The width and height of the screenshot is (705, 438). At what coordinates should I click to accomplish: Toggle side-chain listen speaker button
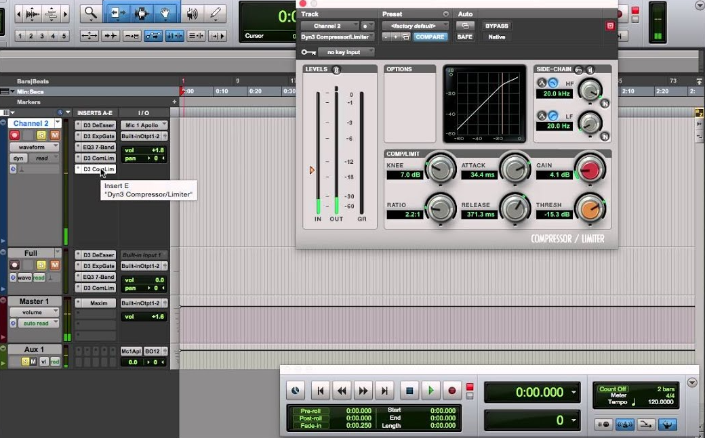pos(590,70)
